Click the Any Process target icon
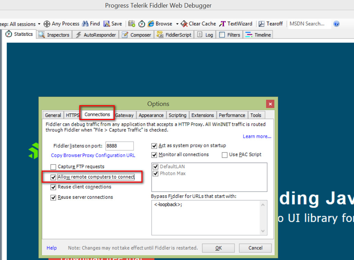354x260 pixels. click(x=47, y=24)
